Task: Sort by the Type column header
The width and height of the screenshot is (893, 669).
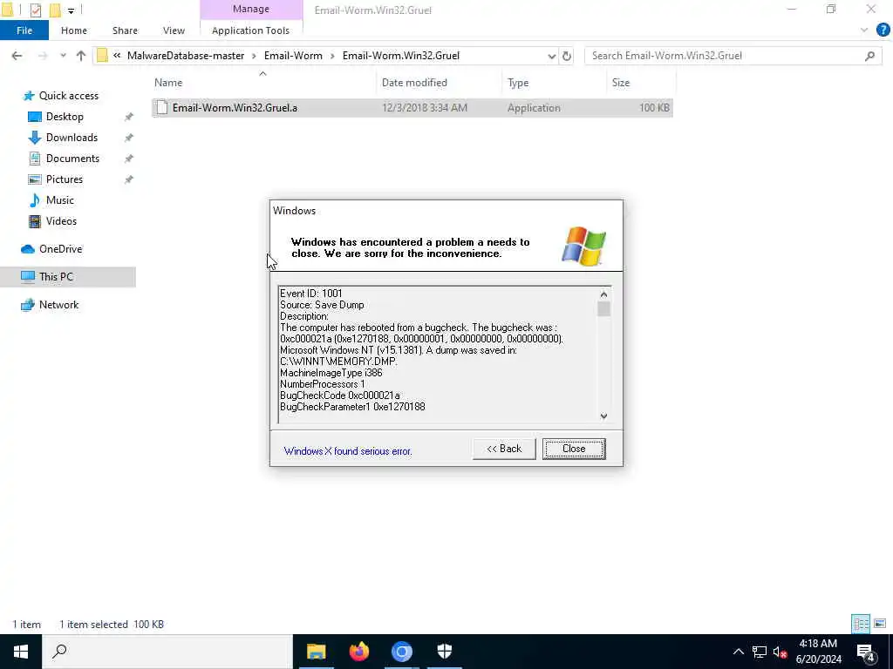Action: 518,83
